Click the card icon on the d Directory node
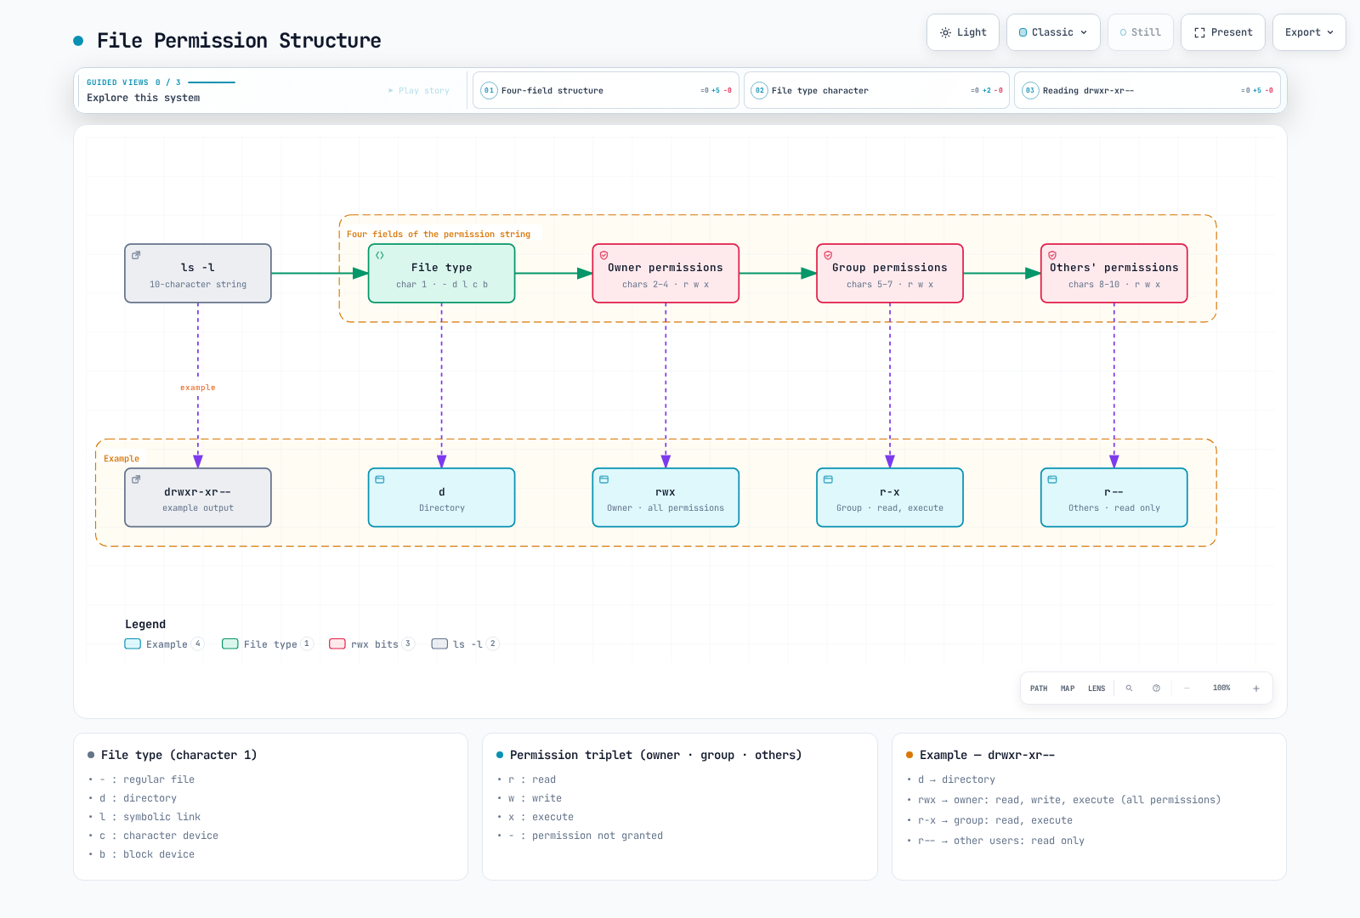 380,479
